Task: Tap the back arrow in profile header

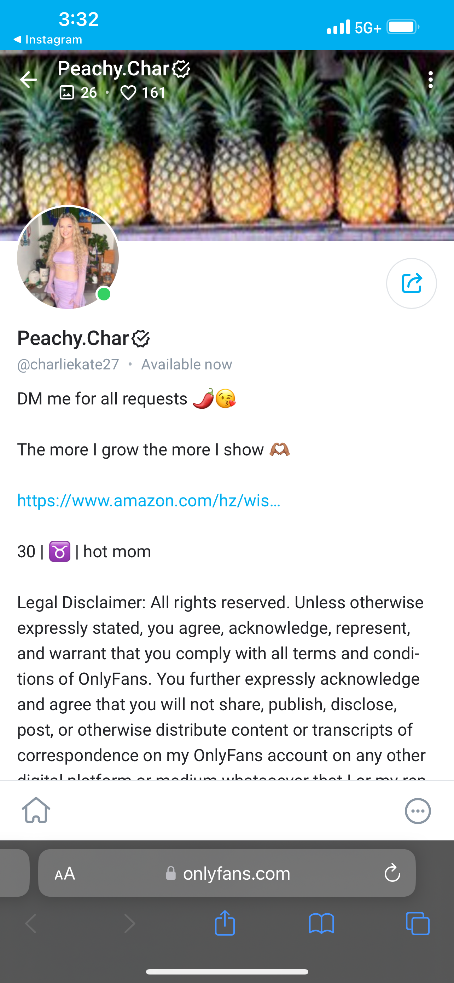Action: 29,80
